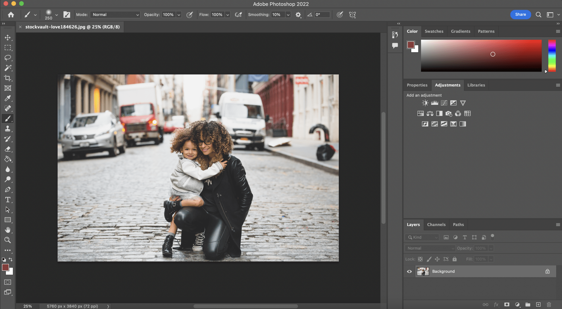Click the Share button
This screenshot has height=309, width=562.
[x=520, y=15]
